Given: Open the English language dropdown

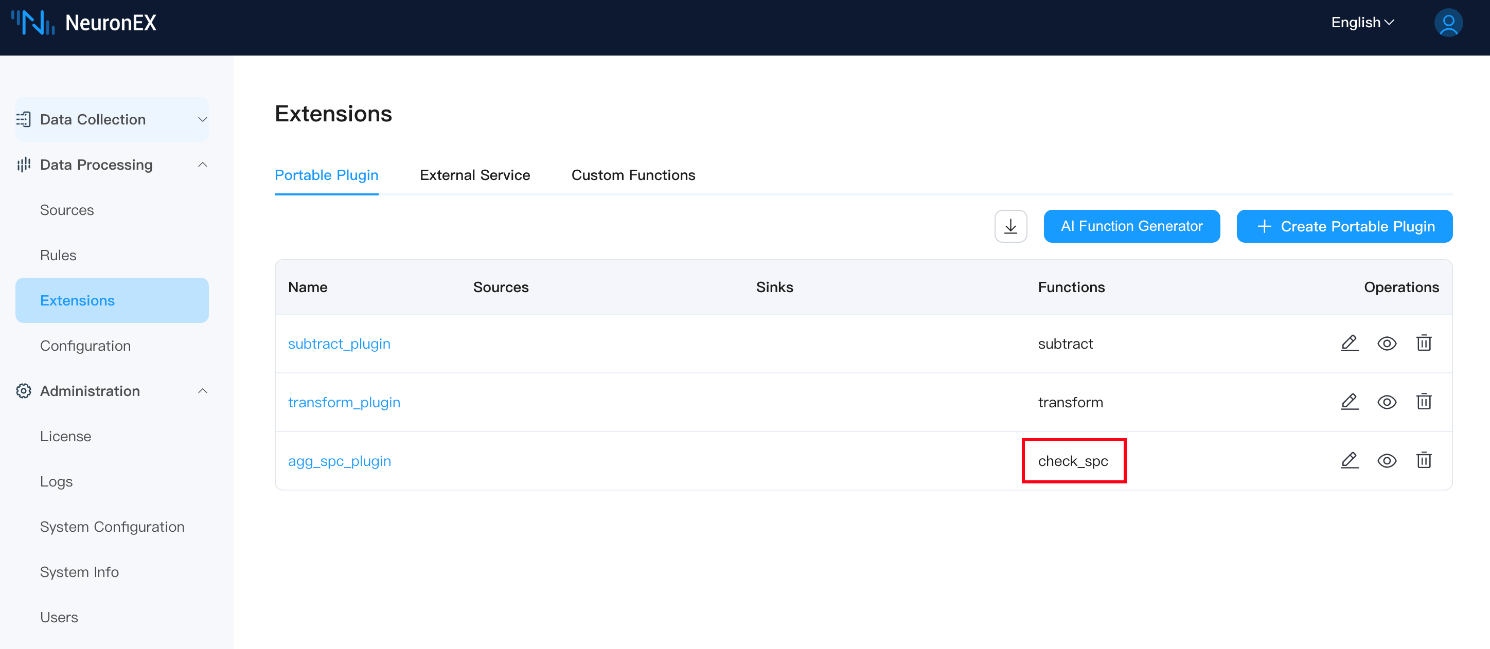Looking at the screenshot, I should [x=1362, y=23].
